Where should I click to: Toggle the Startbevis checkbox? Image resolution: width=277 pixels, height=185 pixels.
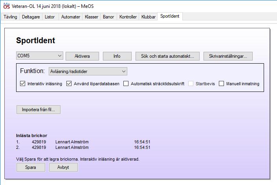(x=191, y=84)
